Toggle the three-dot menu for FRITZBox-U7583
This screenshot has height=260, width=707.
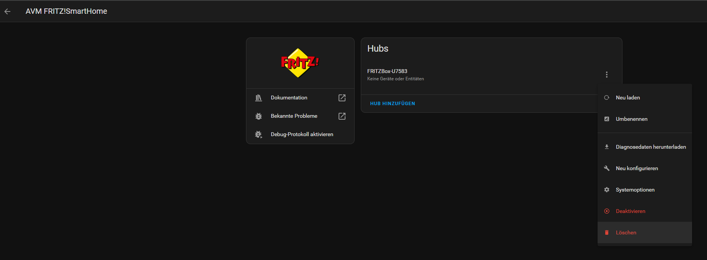pos(607,75)
